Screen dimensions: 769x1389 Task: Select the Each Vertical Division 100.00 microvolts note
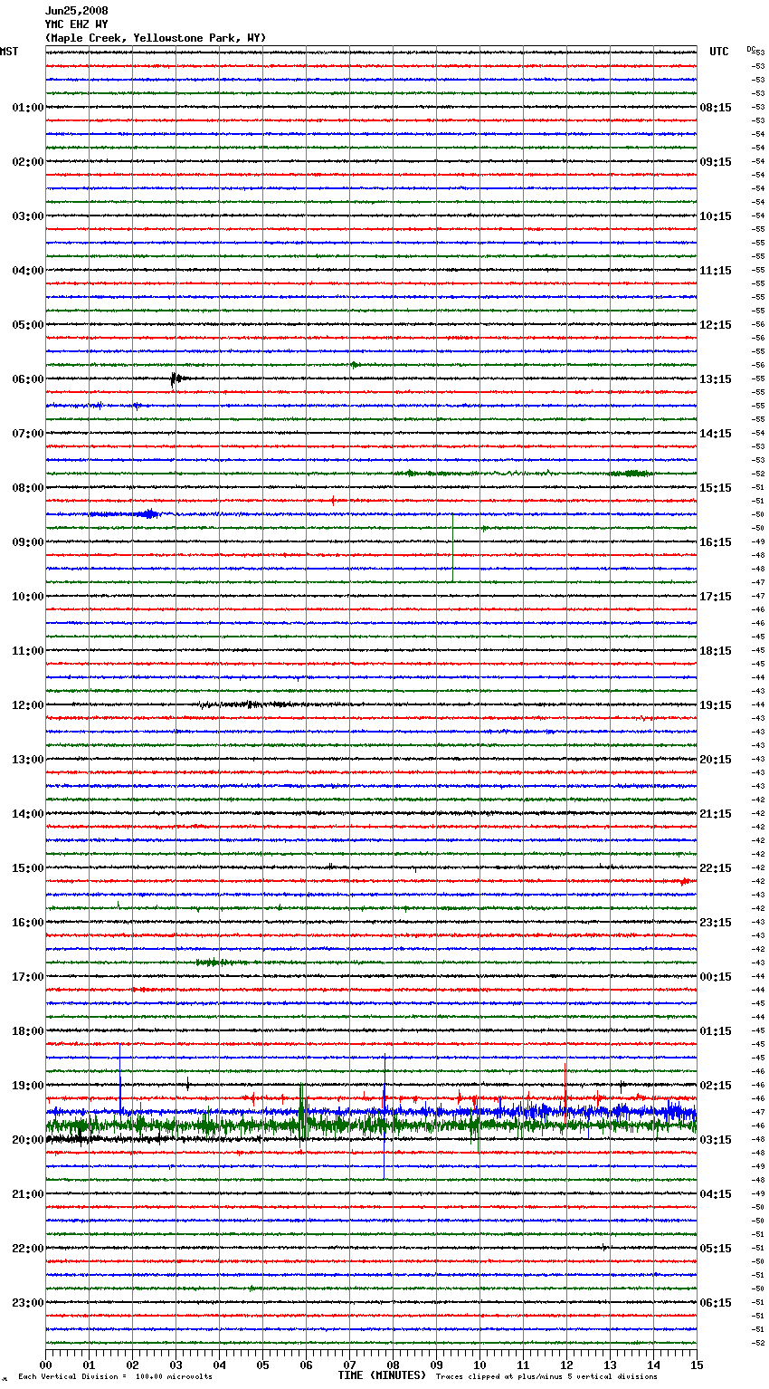(116, 1377)
